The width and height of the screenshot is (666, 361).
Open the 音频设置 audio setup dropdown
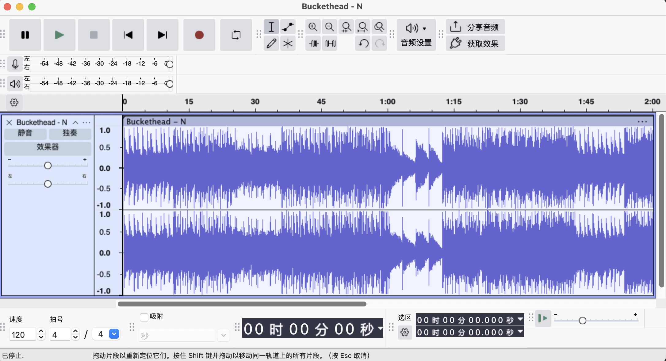pyautogui.click(x=416, y=35)
